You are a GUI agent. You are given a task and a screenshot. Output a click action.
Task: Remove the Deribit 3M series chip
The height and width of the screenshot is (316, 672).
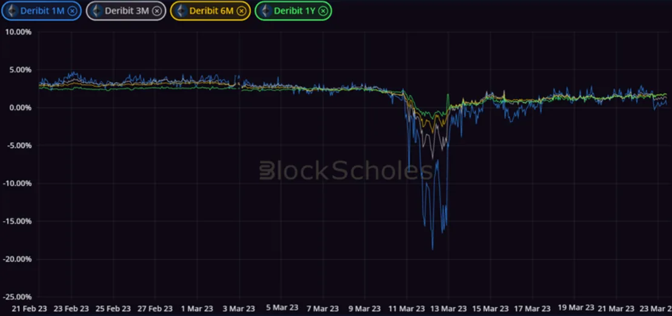[158, 11]
